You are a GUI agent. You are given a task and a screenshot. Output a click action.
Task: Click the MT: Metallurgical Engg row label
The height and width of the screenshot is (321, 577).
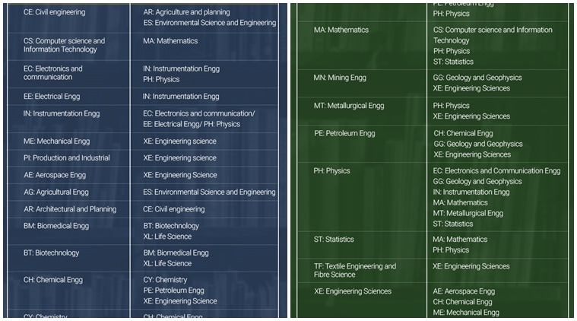(x=350, y=106)
